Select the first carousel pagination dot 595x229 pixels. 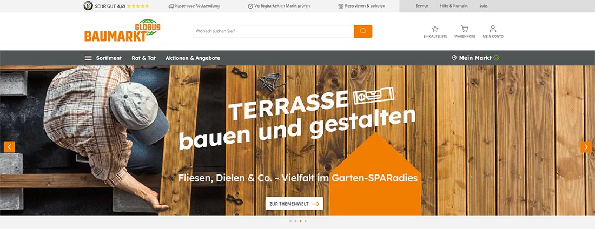coord(290,221)
